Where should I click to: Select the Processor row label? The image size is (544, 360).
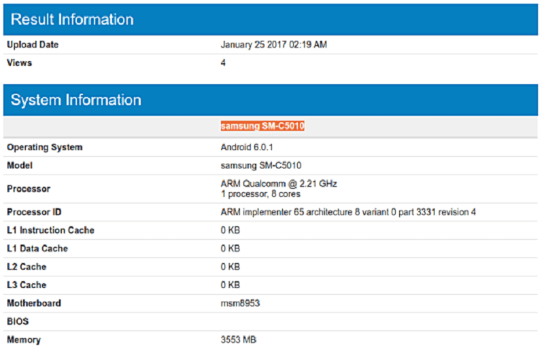tap(29, 189)
